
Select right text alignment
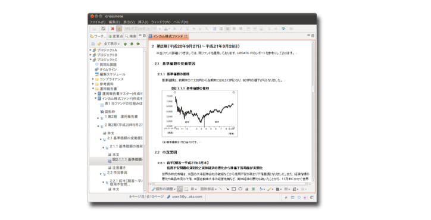[241, 29]
